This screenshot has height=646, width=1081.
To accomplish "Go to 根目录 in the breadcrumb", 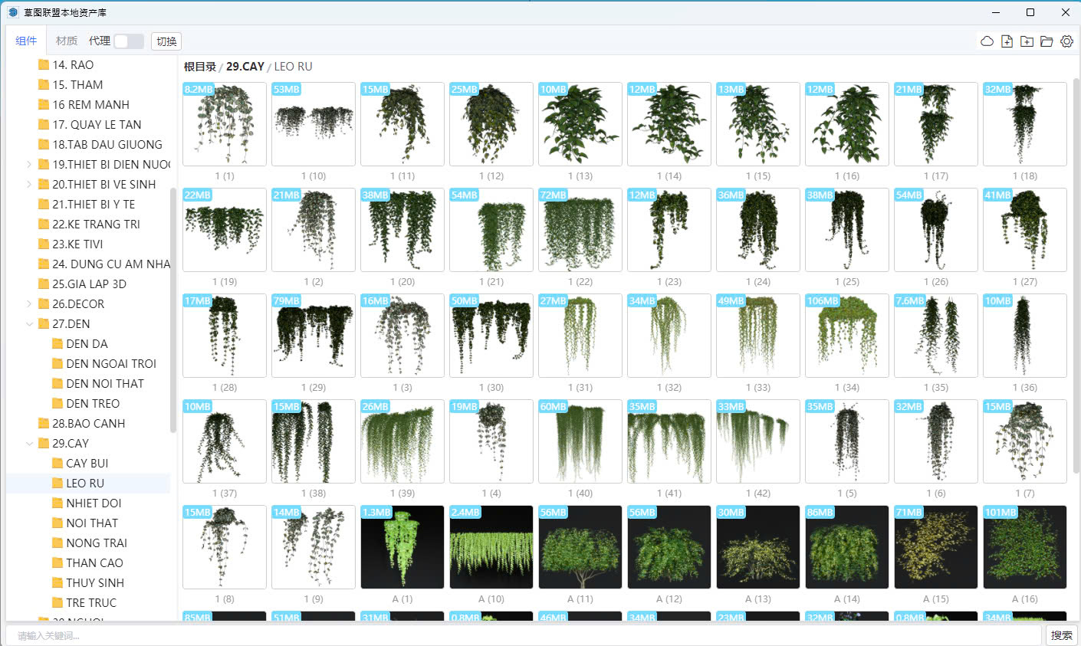I will point(199,67).
